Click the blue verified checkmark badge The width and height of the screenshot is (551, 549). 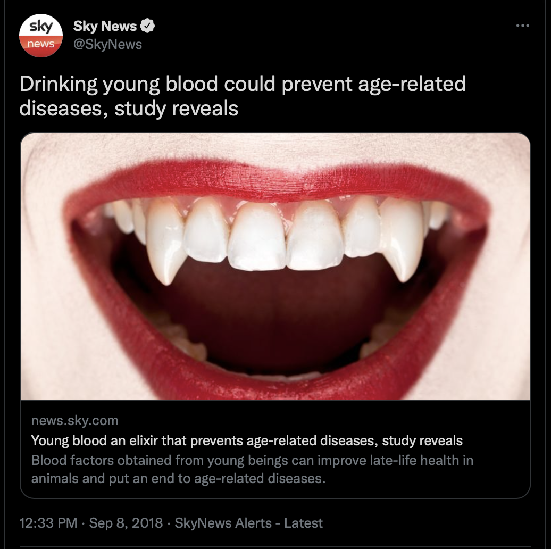[147, 26]
